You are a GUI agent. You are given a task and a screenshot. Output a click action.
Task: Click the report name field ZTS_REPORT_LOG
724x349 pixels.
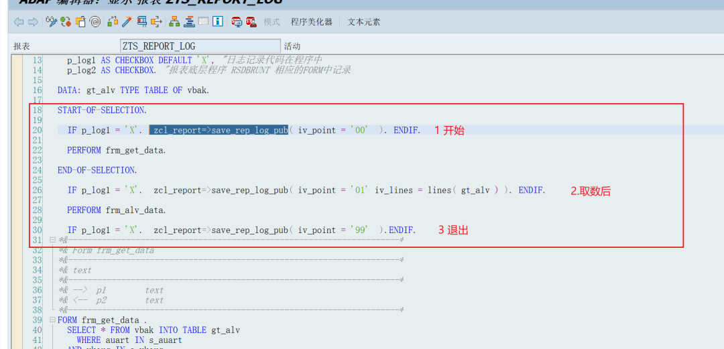point(200,46)
